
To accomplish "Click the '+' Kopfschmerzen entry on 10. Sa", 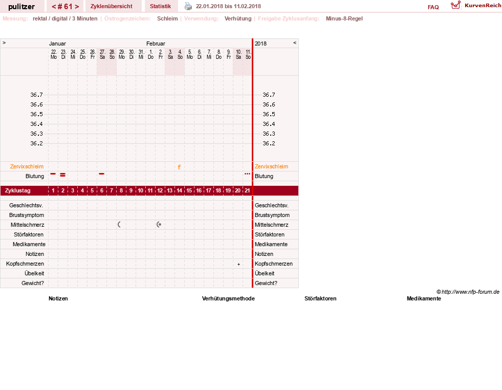I will [238, 264].
